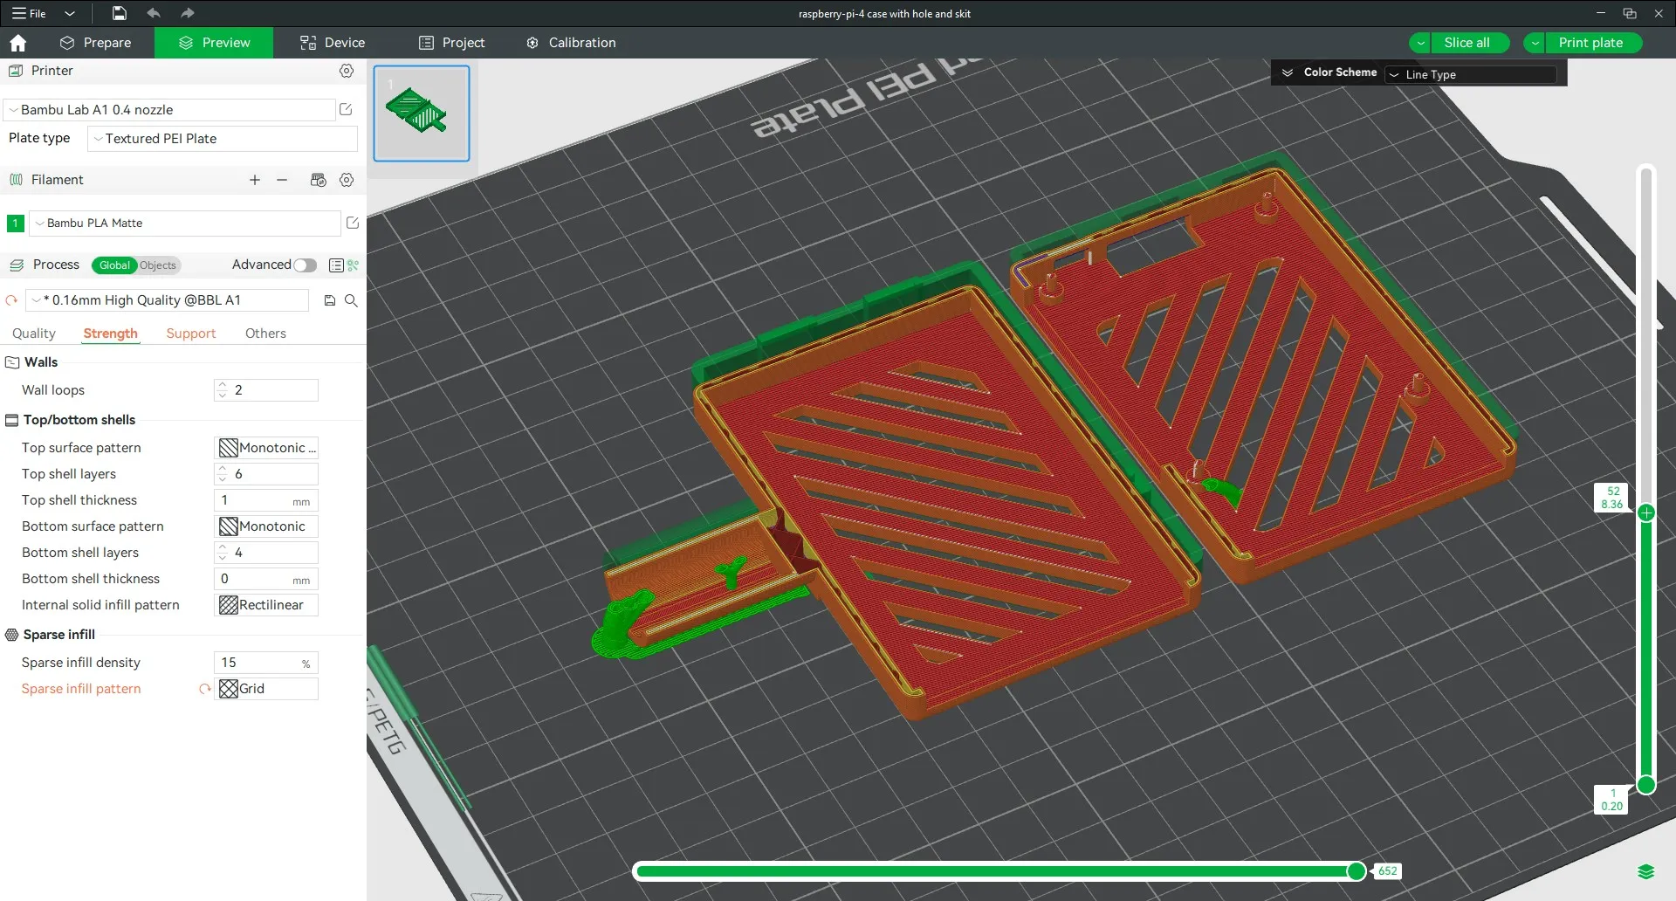Open printer settings gear icon
1676x901 pixels.
(347, 71)
